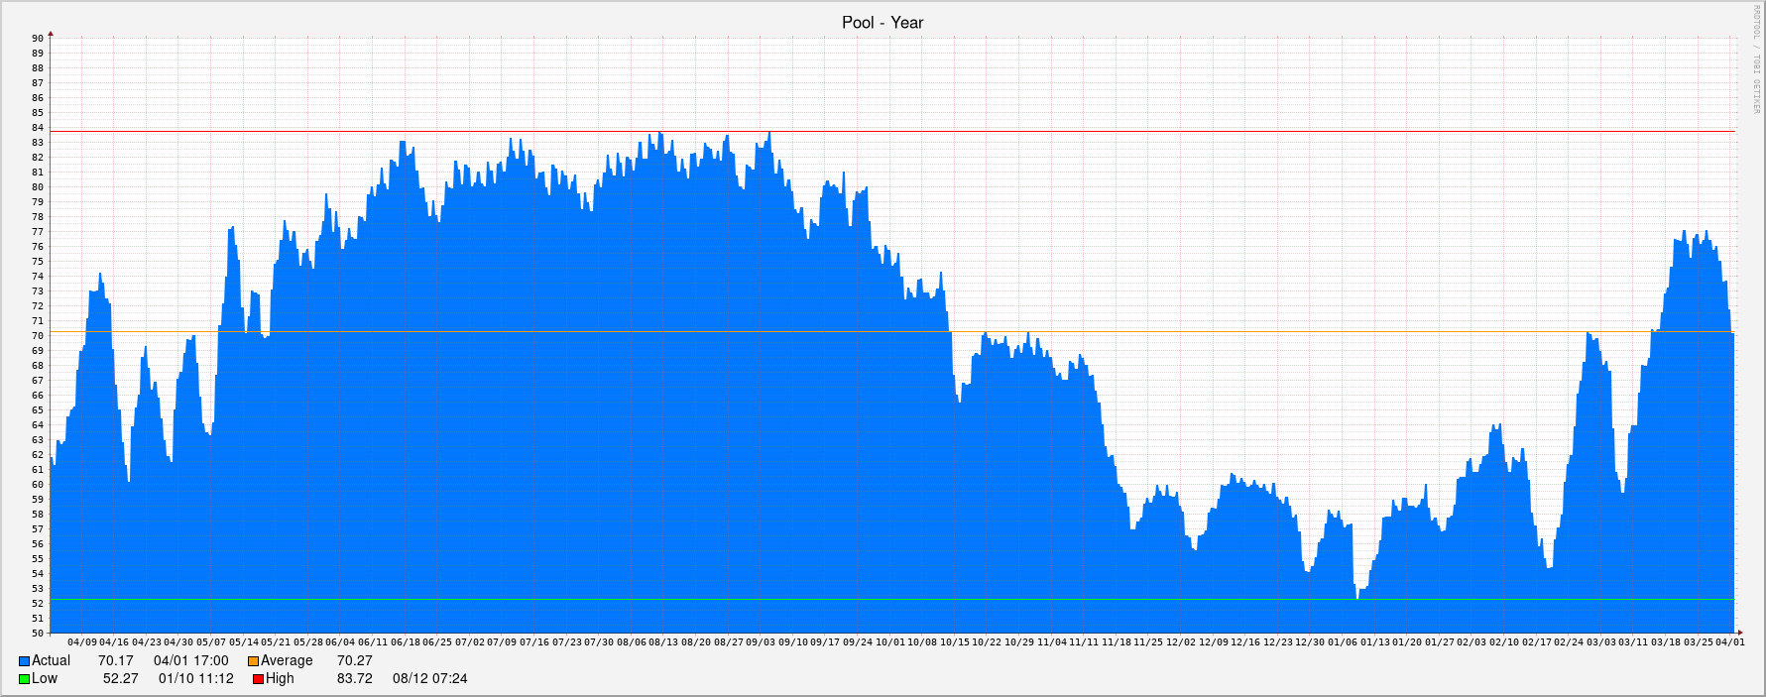Select the Average value 70.27 in legend

coord(354,661)
